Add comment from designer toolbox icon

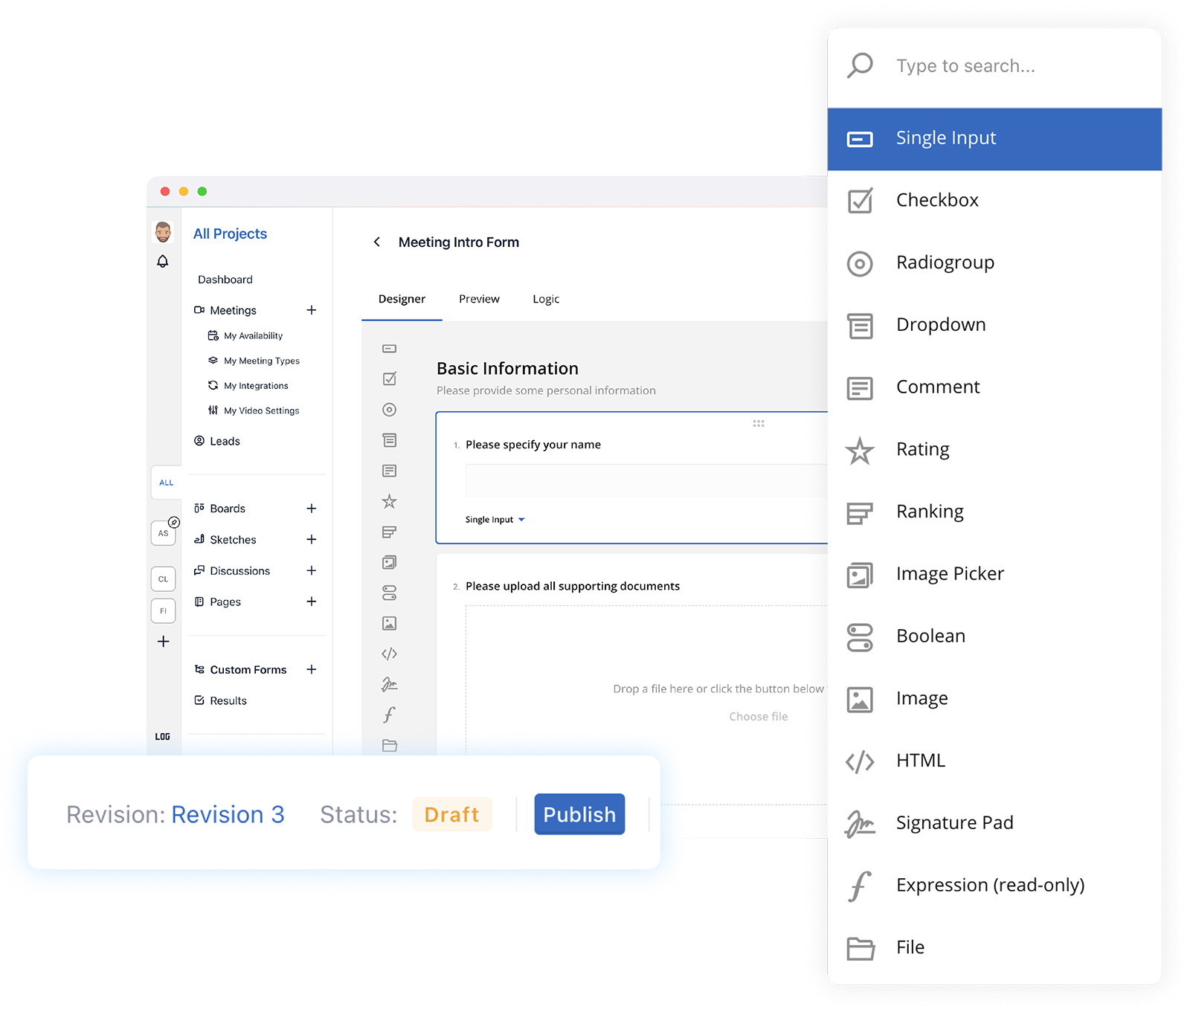pyautogui.click(x=389, y=471)
